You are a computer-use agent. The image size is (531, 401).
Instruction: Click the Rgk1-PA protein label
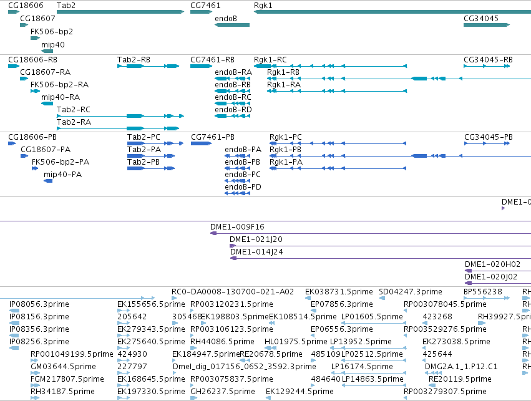tap(286, 162)
